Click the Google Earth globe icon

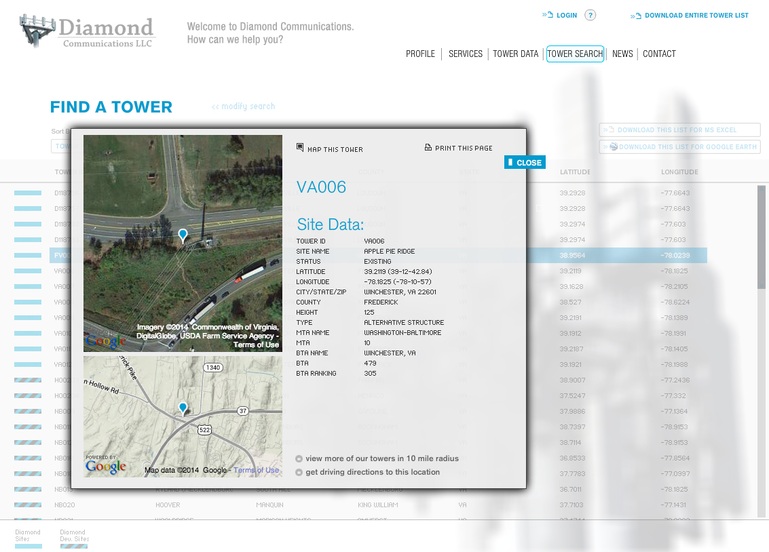[x=614, y=146]
